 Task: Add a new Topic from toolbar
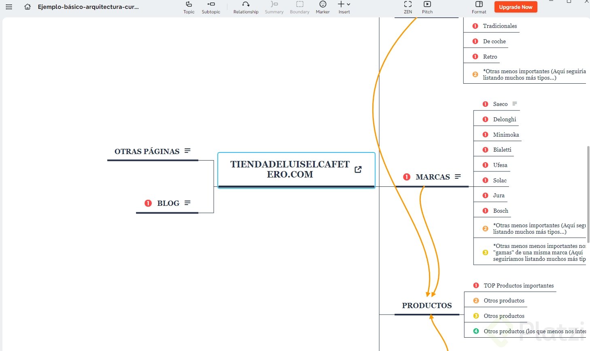point(189,7)
